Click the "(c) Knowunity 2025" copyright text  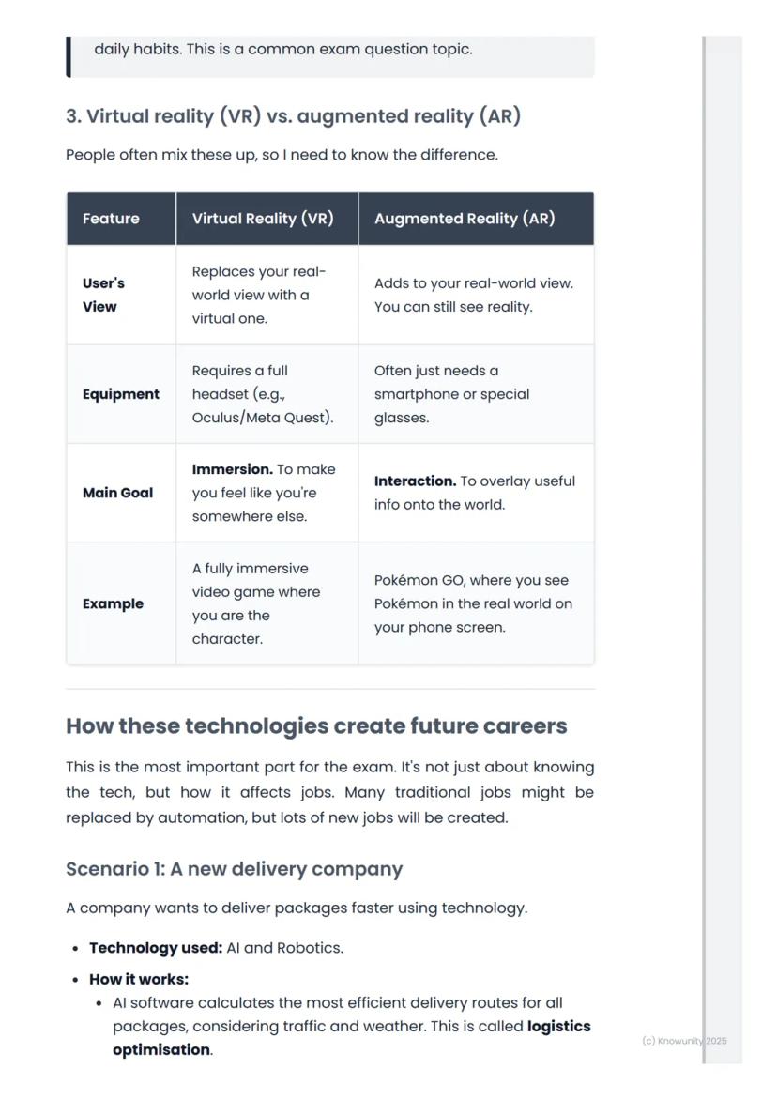[x=684, y=1041]
